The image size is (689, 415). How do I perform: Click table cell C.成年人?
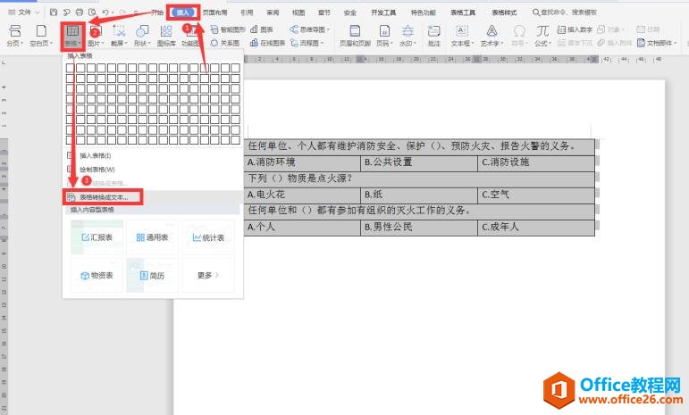536,228
